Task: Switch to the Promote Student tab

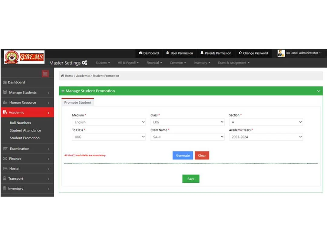Action: tap(78, 103)
